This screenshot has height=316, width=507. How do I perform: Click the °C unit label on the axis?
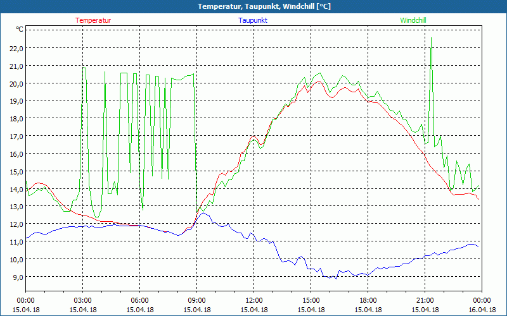coord(20,29)
